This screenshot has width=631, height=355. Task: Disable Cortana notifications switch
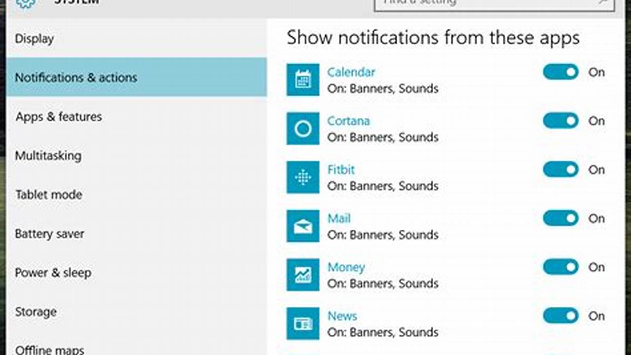click(561, 121)
